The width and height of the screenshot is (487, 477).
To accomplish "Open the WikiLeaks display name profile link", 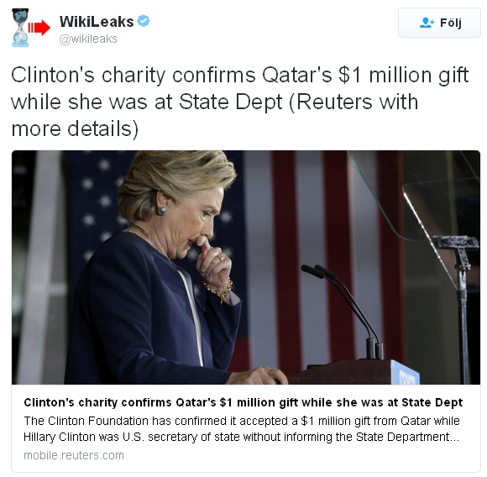I will click(x=97, y=22).
